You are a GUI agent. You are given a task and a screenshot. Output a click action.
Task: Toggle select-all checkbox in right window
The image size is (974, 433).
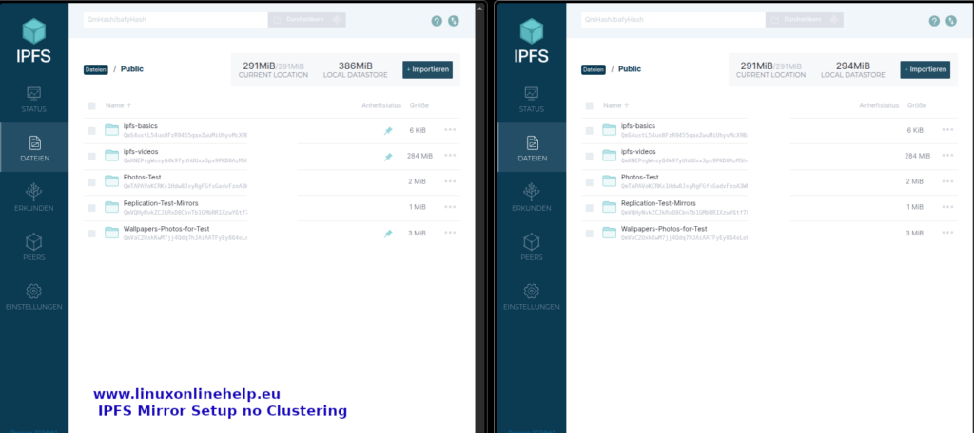pos(590,106)
